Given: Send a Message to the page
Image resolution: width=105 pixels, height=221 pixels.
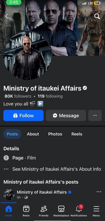Looking at the screenshot, I should click(66, 115).
